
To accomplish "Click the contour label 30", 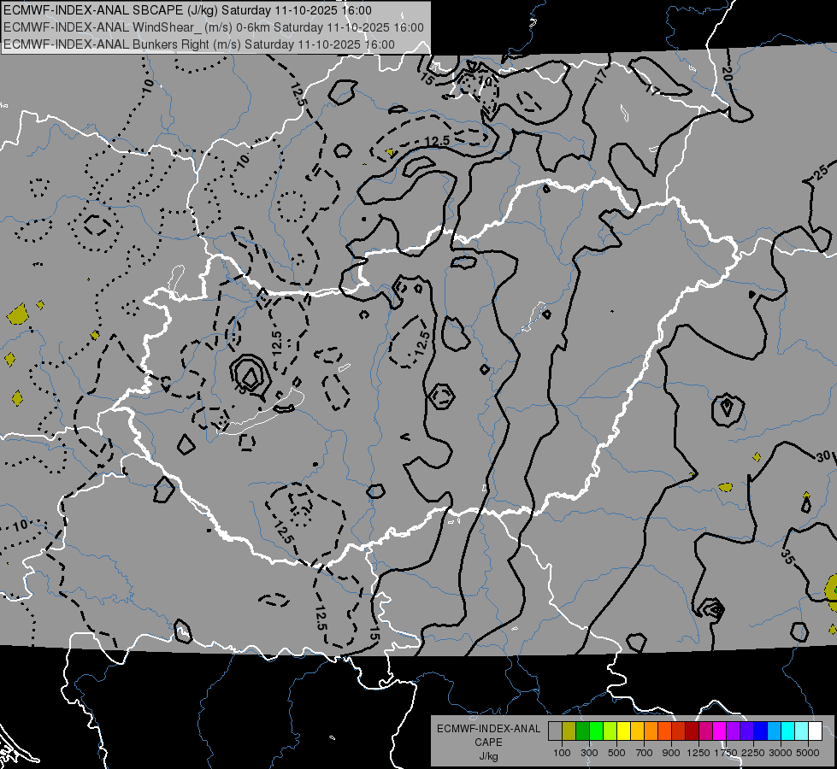I will point(823,456).
